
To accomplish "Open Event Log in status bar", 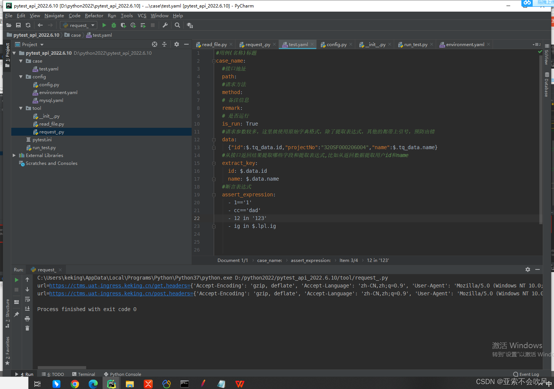I will pos(526,374).
